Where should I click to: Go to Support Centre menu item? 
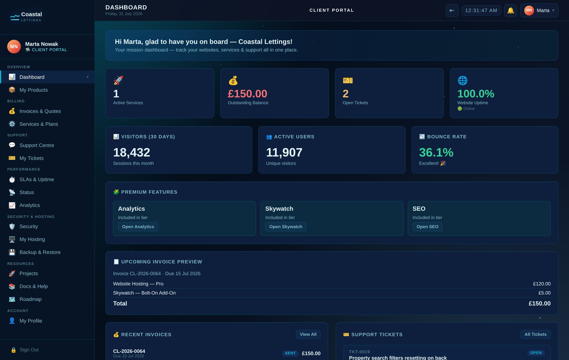click(47, 145)
